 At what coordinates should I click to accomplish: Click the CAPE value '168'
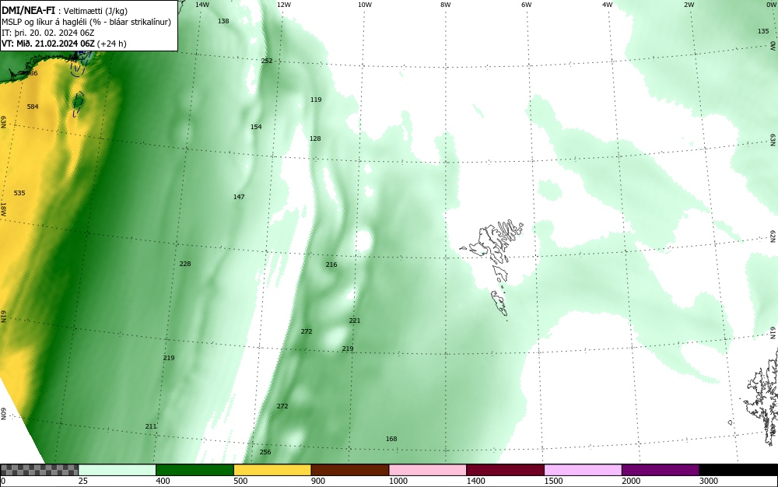pos(391,439)
